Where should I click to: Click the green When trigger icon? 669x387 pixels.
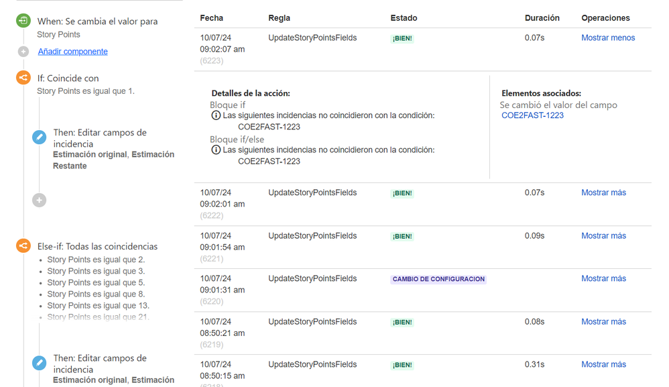click(x=23, y=21)
